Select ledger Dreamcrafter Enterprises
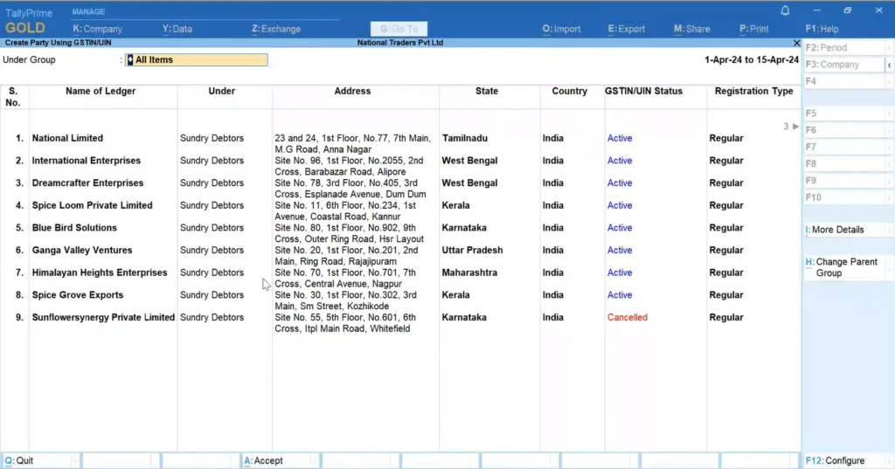Image resolution: width=895 pixels, height=469 pixels. click(x=87, y=183)
